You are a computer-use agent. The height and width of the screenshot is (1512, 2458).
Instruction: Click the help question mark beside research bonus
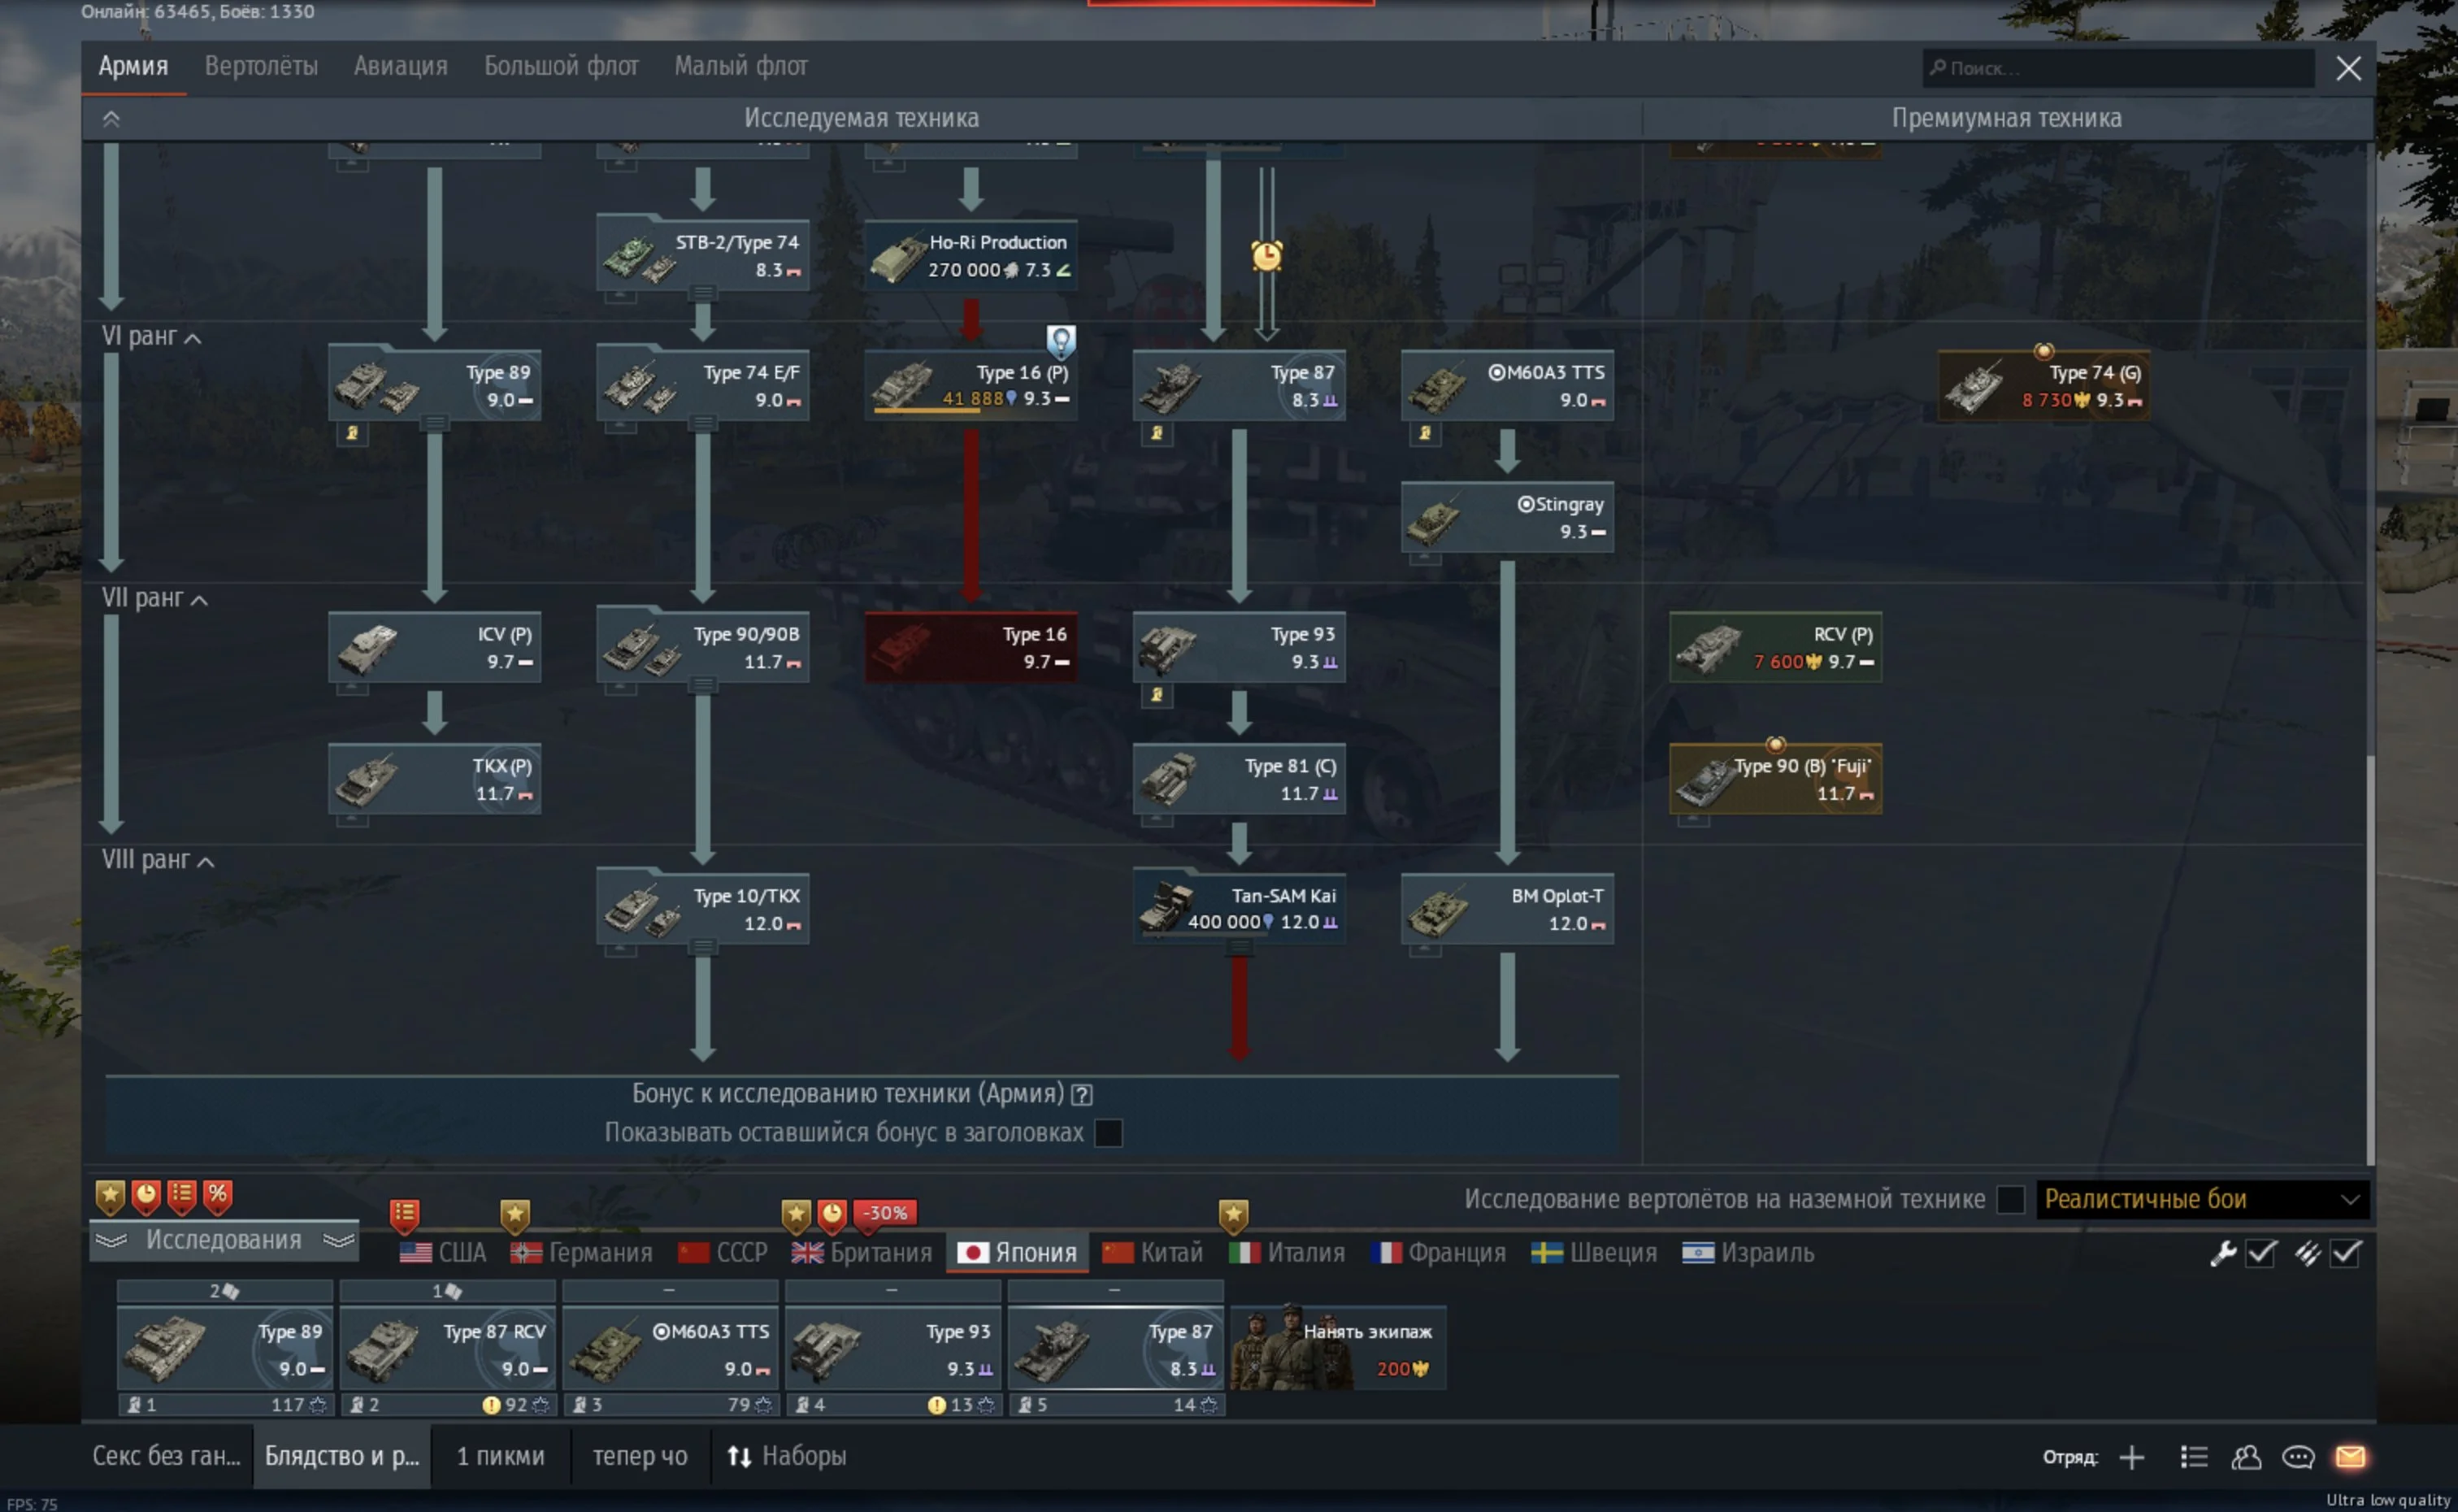pos(1082,1094)
